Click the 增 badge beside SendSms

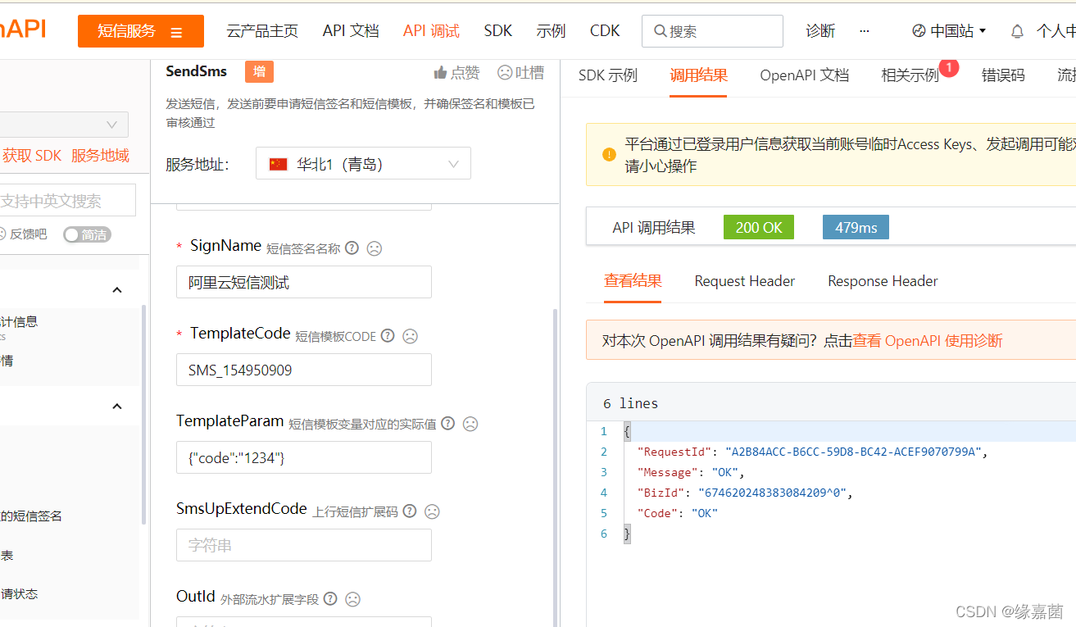[x=259, y=72]
